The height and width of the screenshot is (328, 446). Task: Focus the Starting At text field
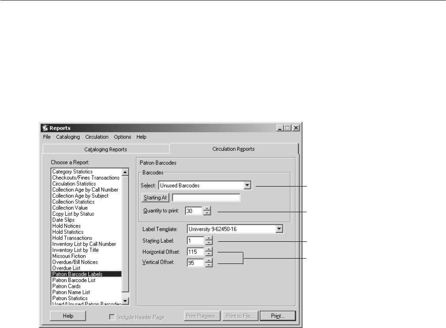pyautogui.click(x=206, y=197)
